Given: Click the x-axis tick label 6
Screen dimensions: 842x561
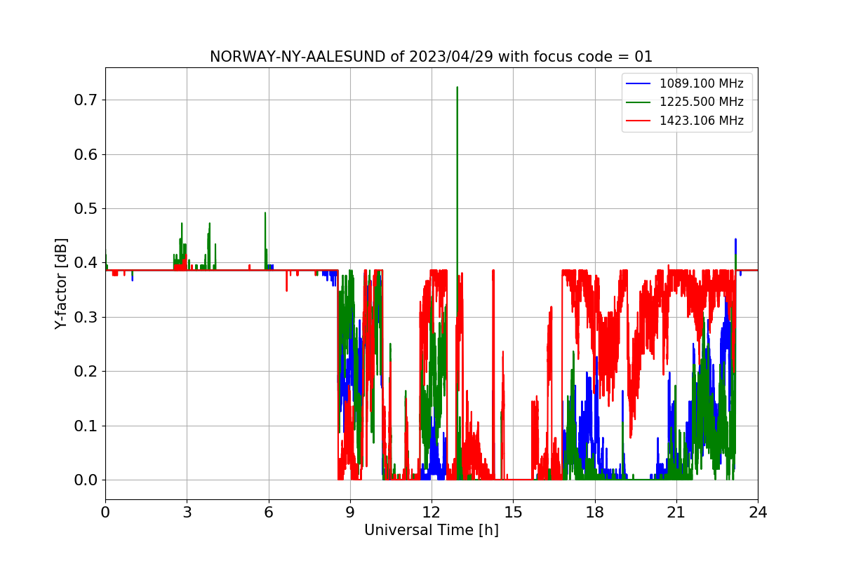Looking at the screenshot, I should 268,512.
